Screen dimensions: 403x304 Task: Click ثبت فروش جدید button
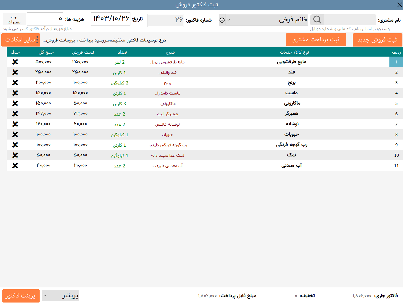click(377, 40)
